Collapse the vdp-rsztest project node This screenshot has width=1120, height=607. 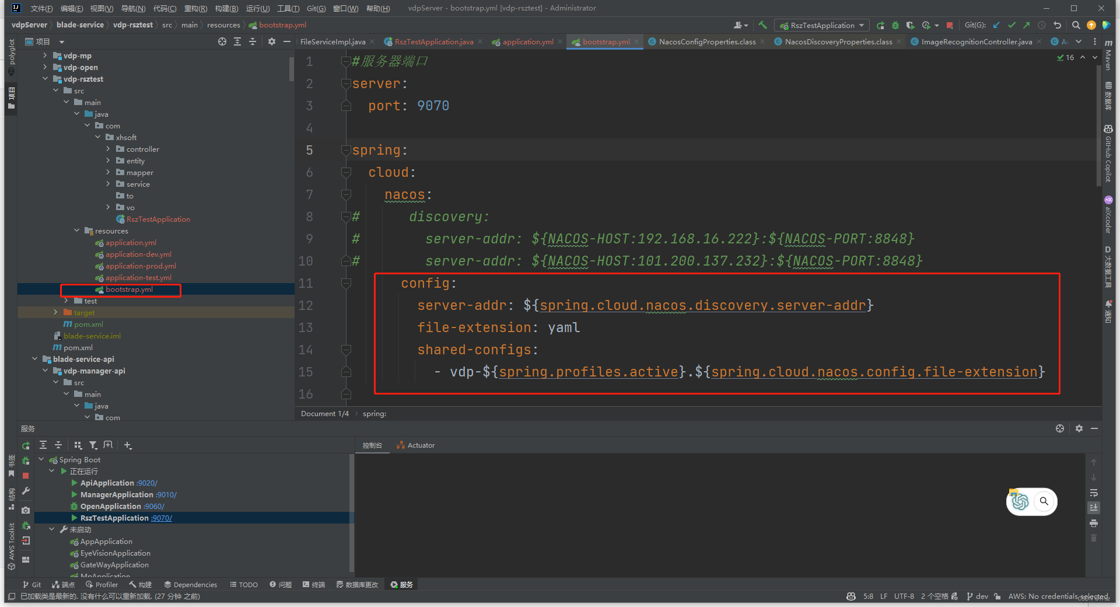45,79
